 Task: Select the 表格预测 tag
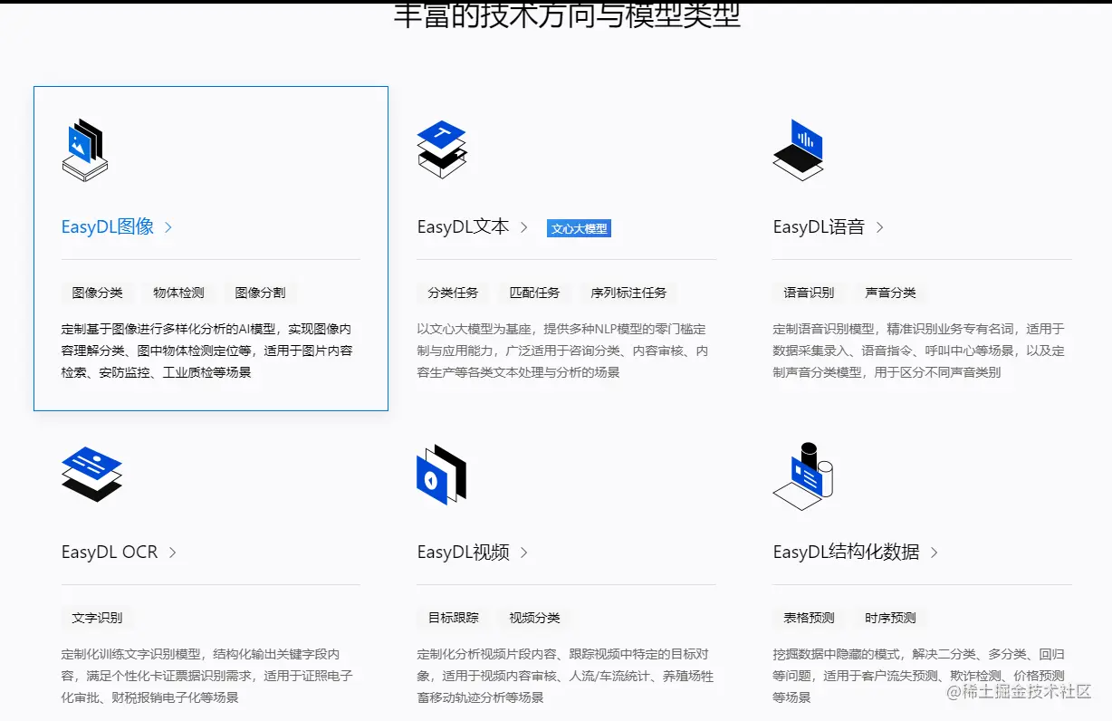(x=809, y=618)
